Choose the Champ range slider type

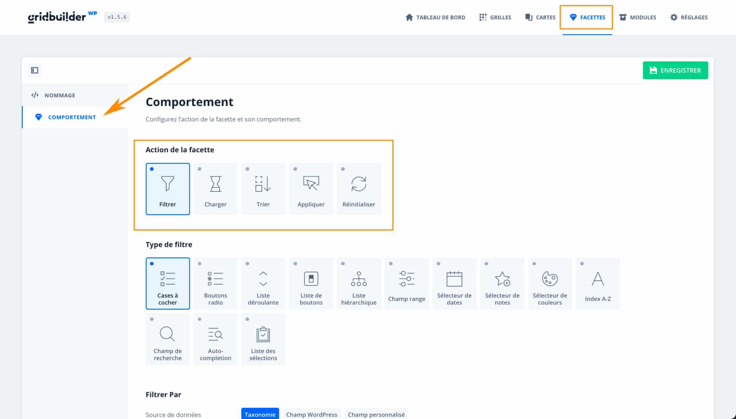tap(406, 283)
